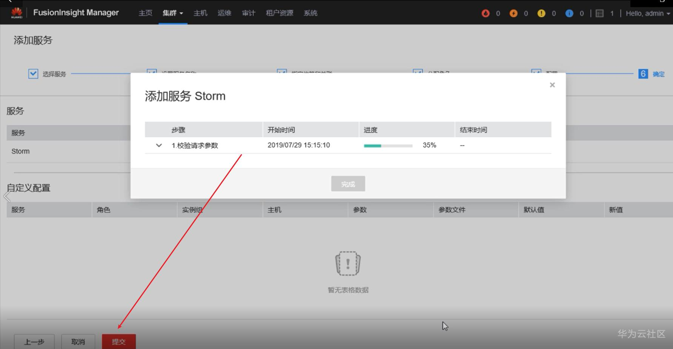673x349 pixels.
Task: Close the 添加服务 Storm dialog
Action: click(x=552, y=85)
